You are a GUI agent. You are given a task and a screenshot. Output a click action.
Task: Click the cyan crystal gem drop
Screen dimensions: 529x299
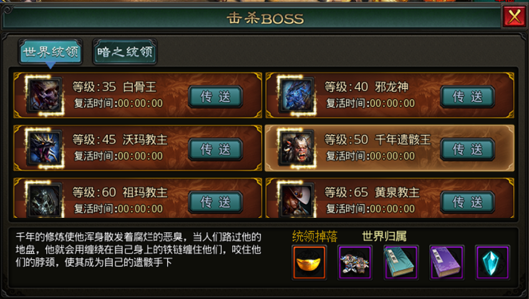(492, 263)
